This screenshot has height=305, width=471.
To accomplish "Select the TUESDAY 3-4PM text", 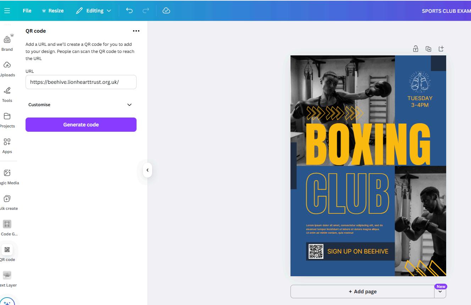I will (x=420, y=102).
